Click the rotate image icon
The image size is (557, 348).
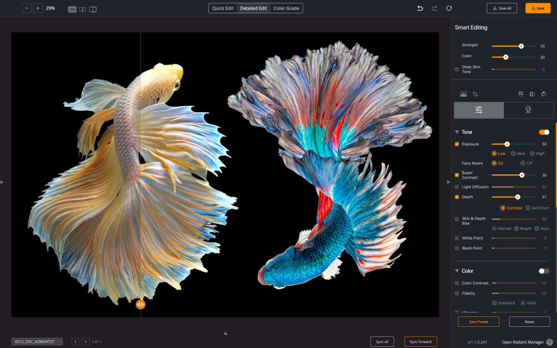tap(544, 94)
